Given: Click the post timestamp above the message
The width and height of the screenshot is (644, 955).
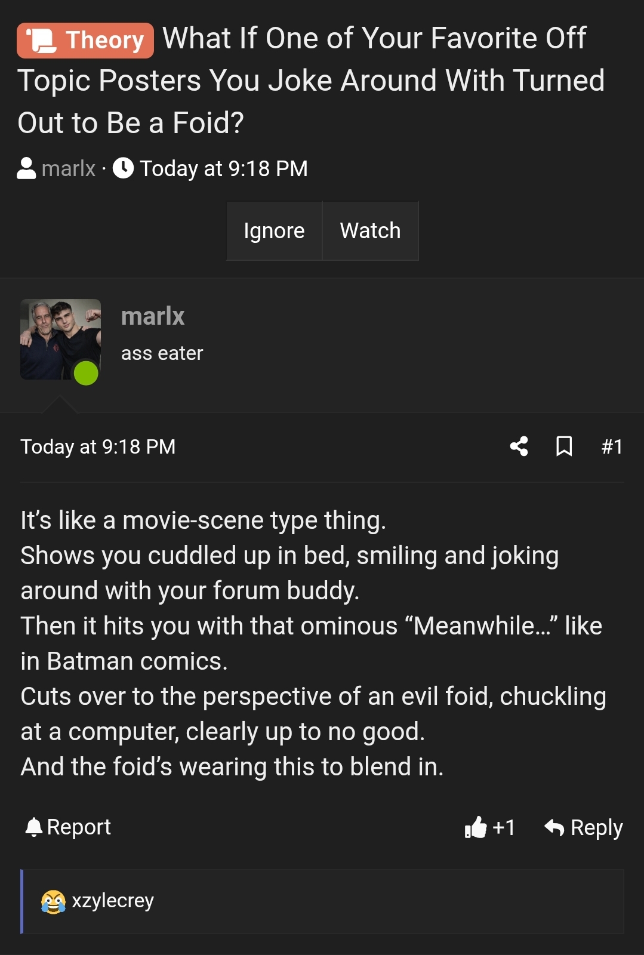Looking at the screenshot, I should 98,446.
